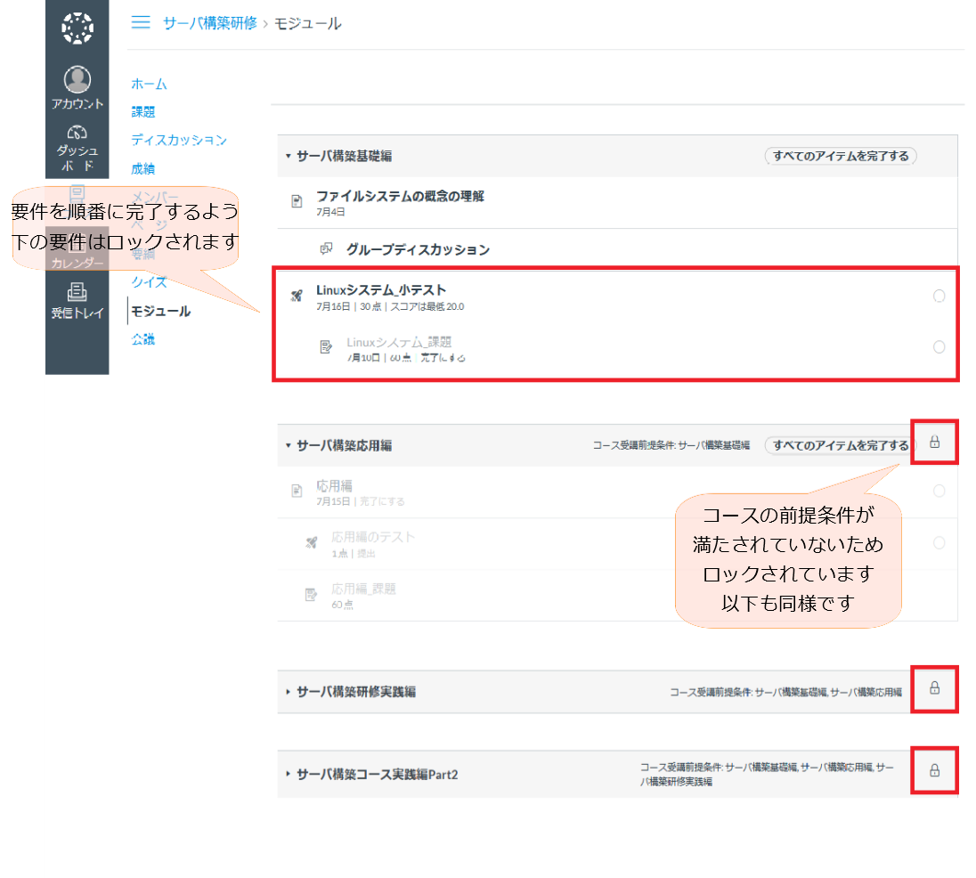Open クイズ in course navigation
Image resolution: width=976 pixels, height=878 pixels.
[x=149, y=282]
